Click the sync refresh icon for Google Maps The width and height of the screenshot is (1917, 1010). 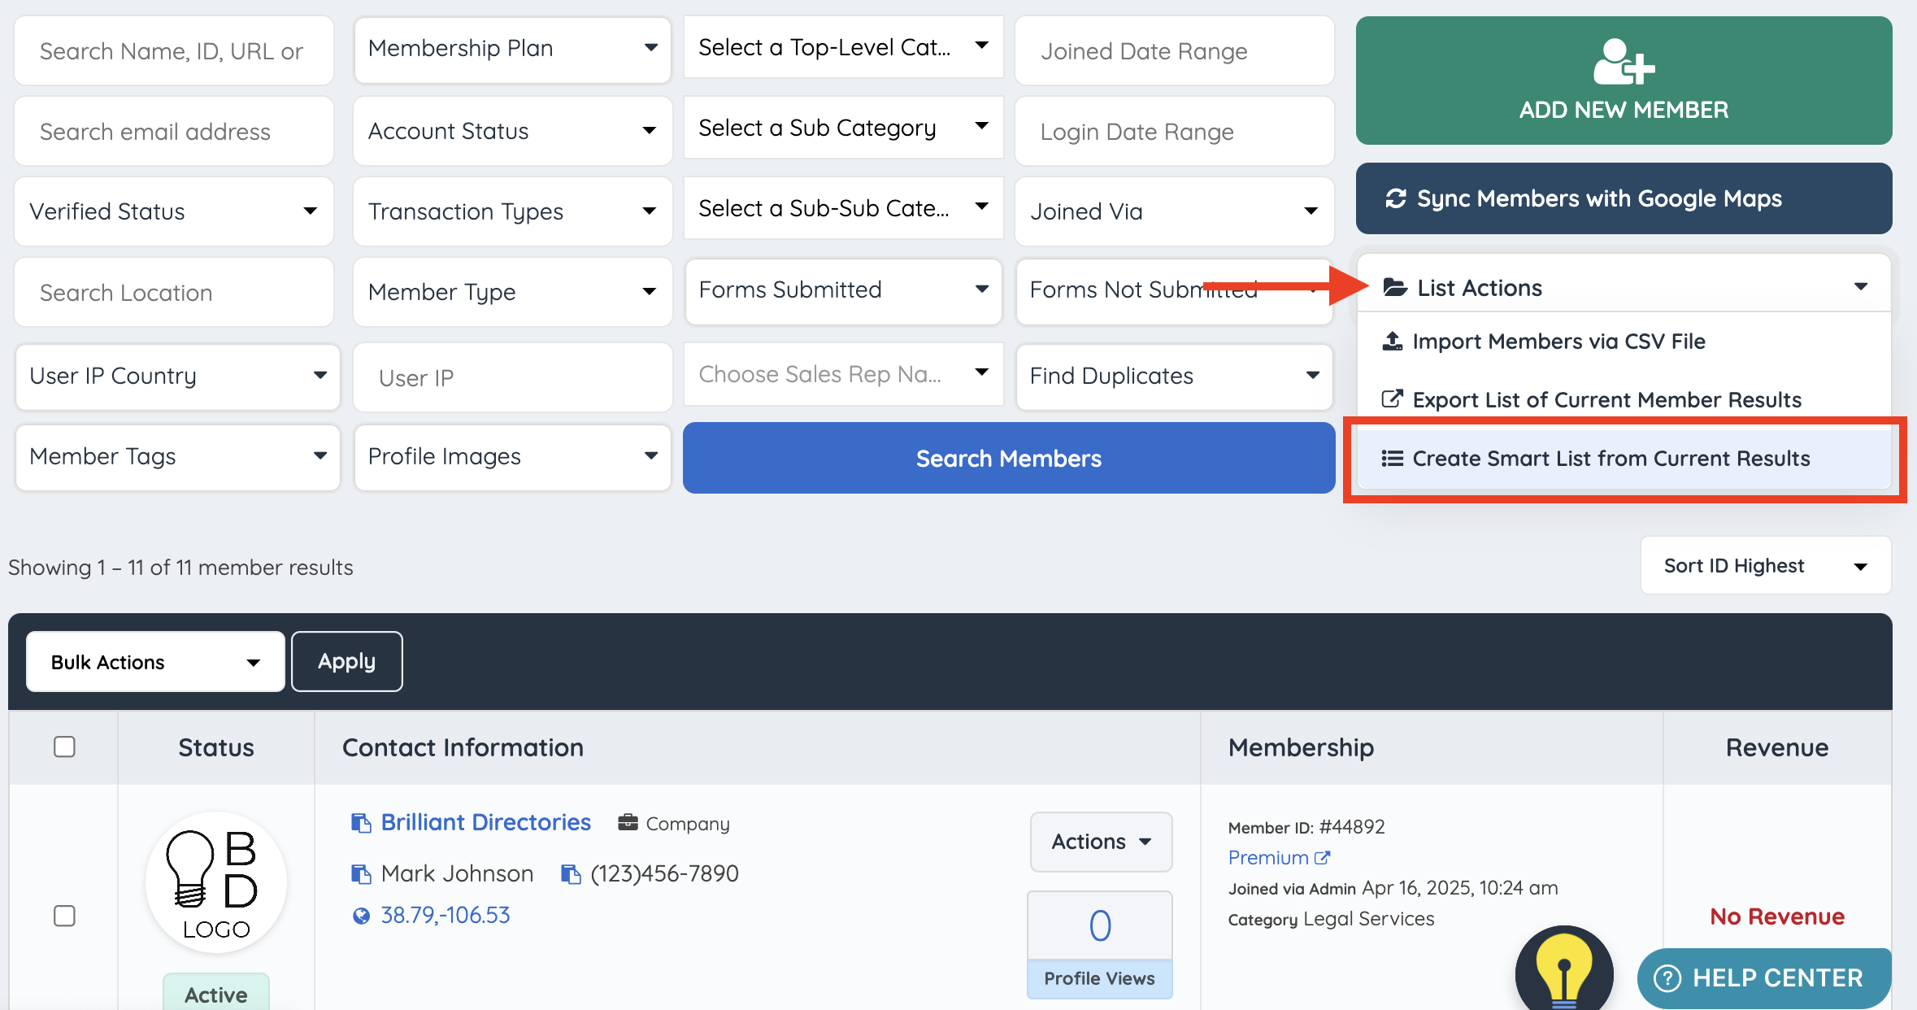pyautogui.click(x=1396, y=198)
